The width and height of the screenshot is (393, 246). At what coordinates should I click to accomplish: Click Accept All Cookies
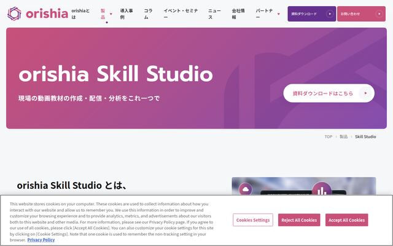(346, 220)
